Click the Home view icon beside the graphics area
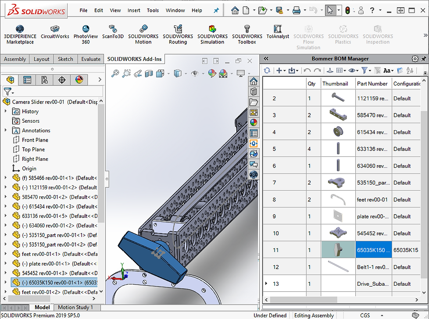The image size is (429, 319). point(253,81)
